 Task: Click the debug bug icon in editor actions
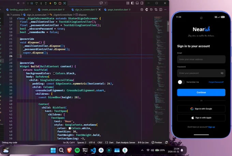pyautogui.click(x=142, y=10)
